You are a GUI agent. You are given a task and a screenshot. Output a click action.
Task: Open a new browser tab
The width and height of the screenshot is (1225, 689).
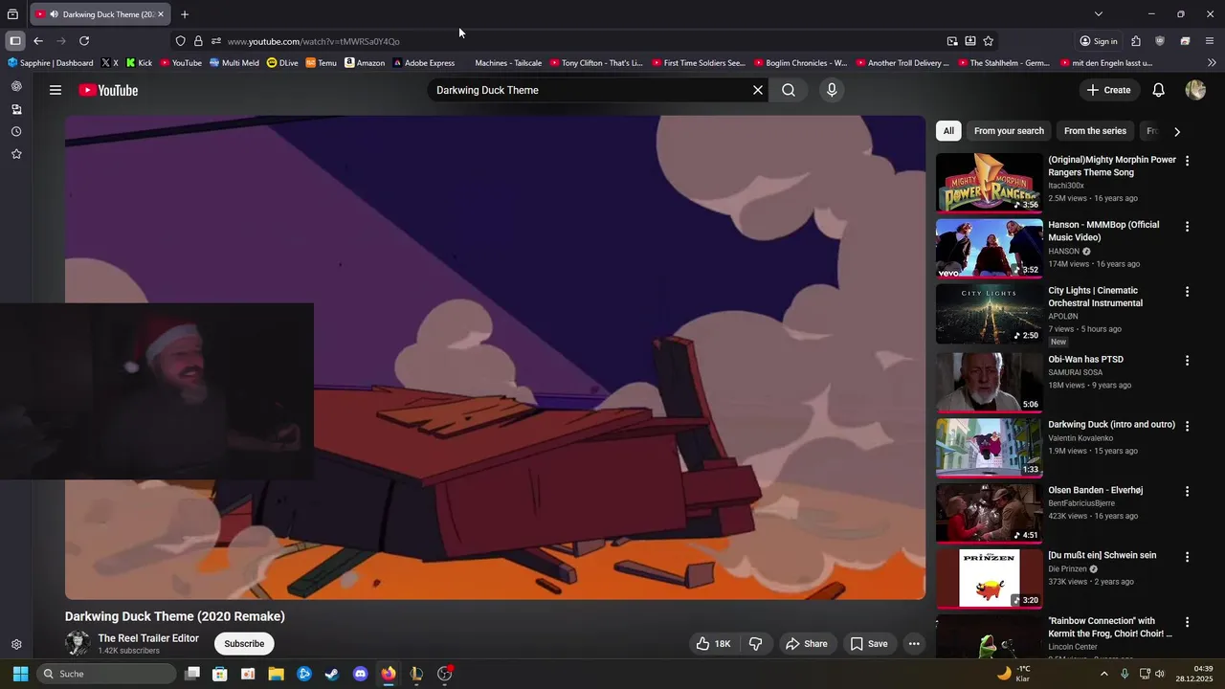coord(185,14)
